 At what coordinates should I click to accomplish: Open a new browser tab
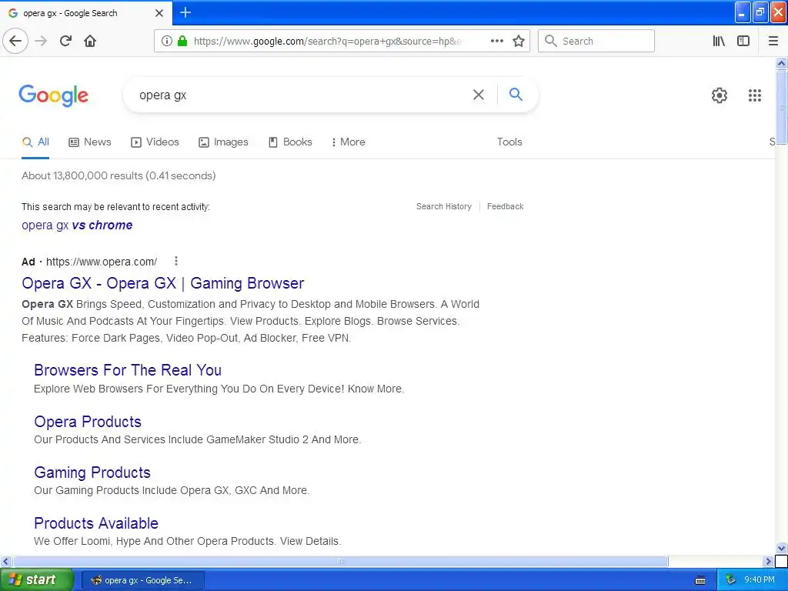pyautogui.click(x=185, y=12)
